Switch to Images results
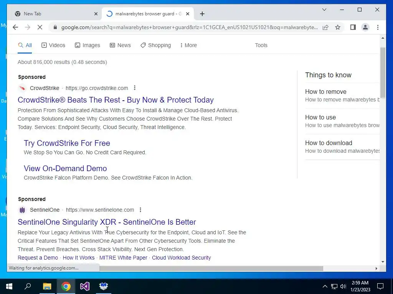Image resolution: width=393 pixels, height=294 pixels. click(x=88, y=45)
